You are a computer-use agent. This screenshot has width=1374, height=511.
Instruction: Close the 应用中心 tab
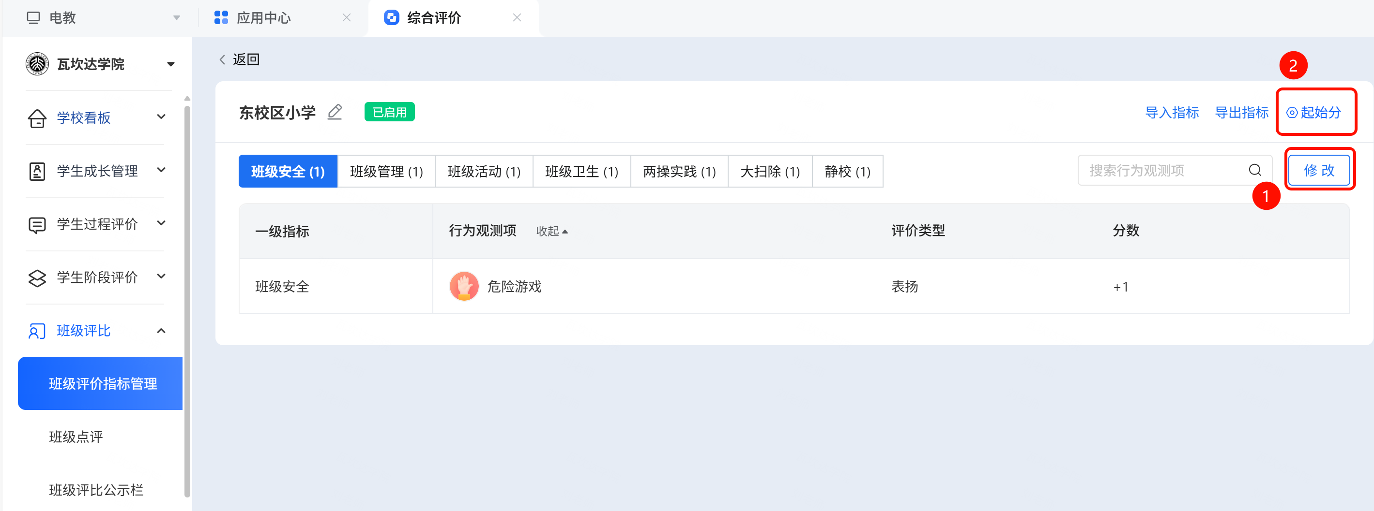tap(347, 17)
